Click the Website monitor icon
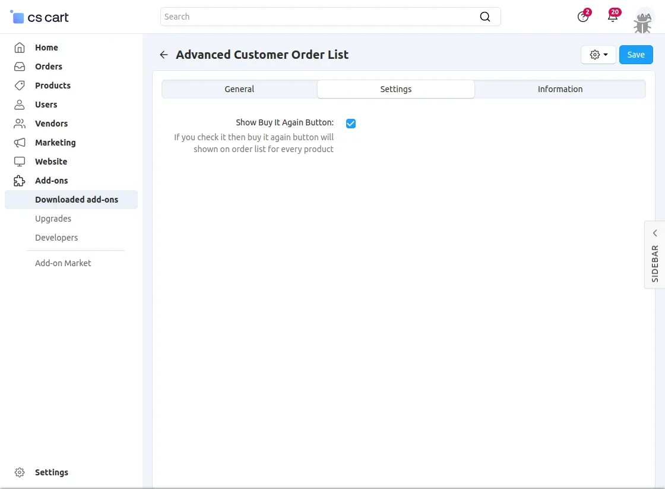Screen dimensions: 665x489 20,162
